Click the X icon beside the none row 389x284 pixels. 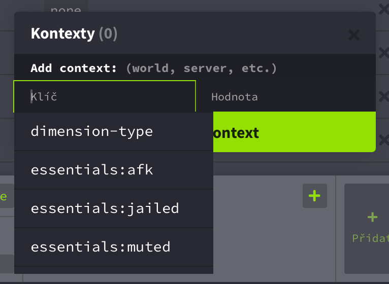point(384,8)
